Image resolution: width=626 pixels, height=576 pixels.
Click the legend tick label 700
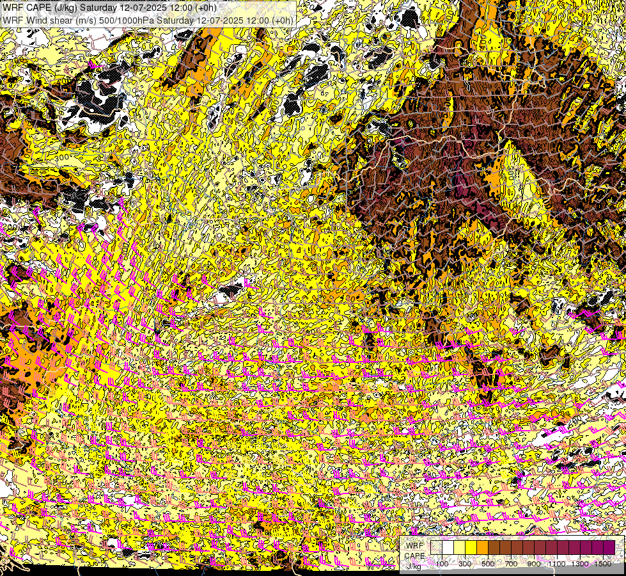pyautogui.click(x=511, y=564)
